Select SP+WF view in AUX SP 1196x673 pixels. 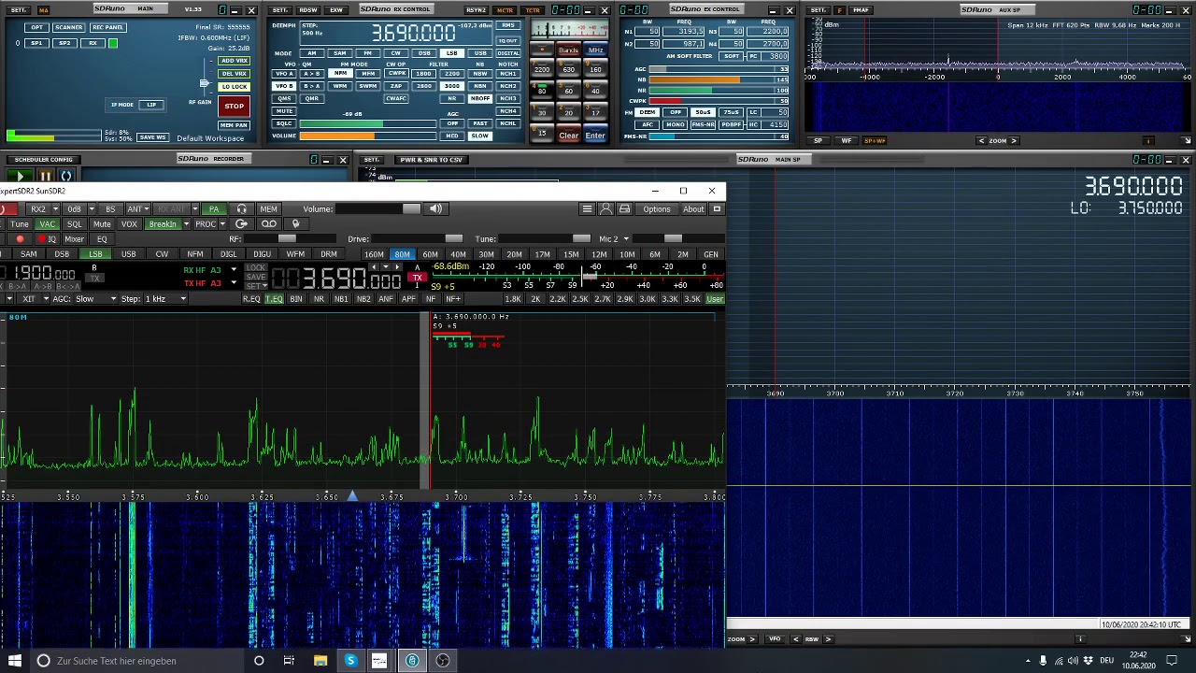(x=875, y=140)
